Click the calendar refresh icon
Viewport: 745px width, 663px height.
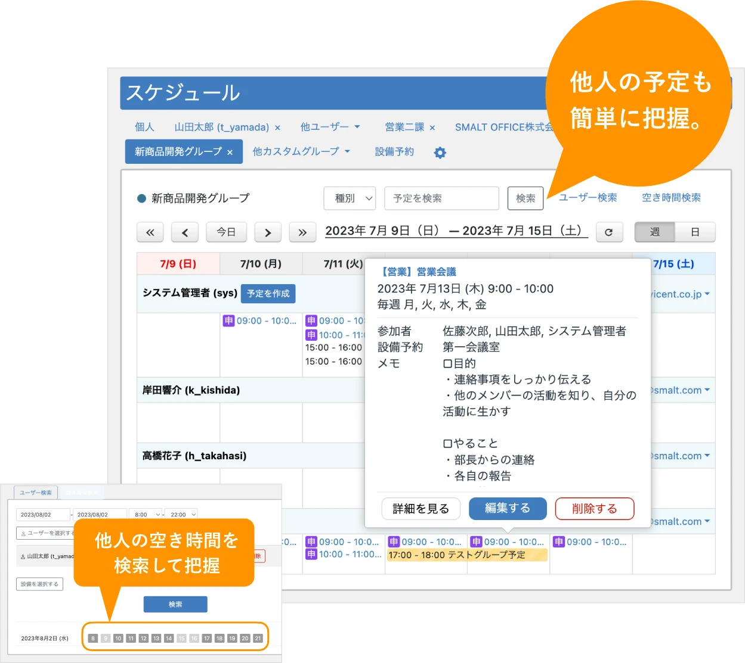608,232
